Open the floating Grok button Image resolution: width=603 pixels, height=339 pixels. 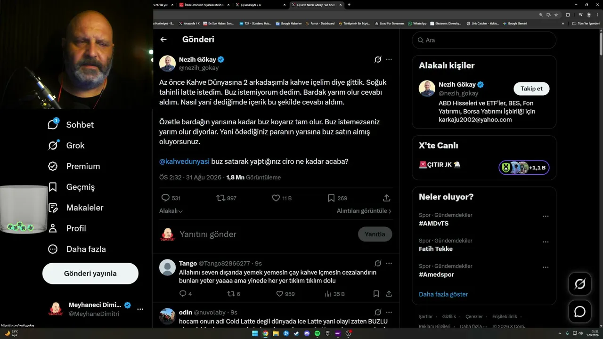click(x=579, y=284)
